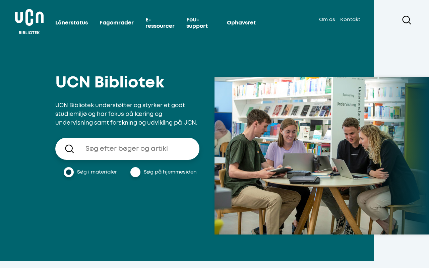The height and width of the screenshot is (268, 429).
Task: Click the 'Søg i materialer' label text
Action: coord(97,172)
